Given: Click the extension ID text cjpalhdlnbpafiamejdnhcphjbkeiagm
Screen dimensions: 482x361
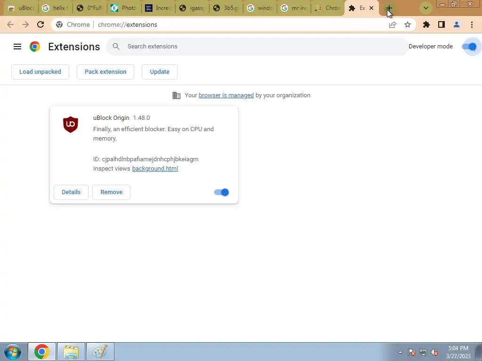Looking at the screenshot, I should tap(150, 159).
